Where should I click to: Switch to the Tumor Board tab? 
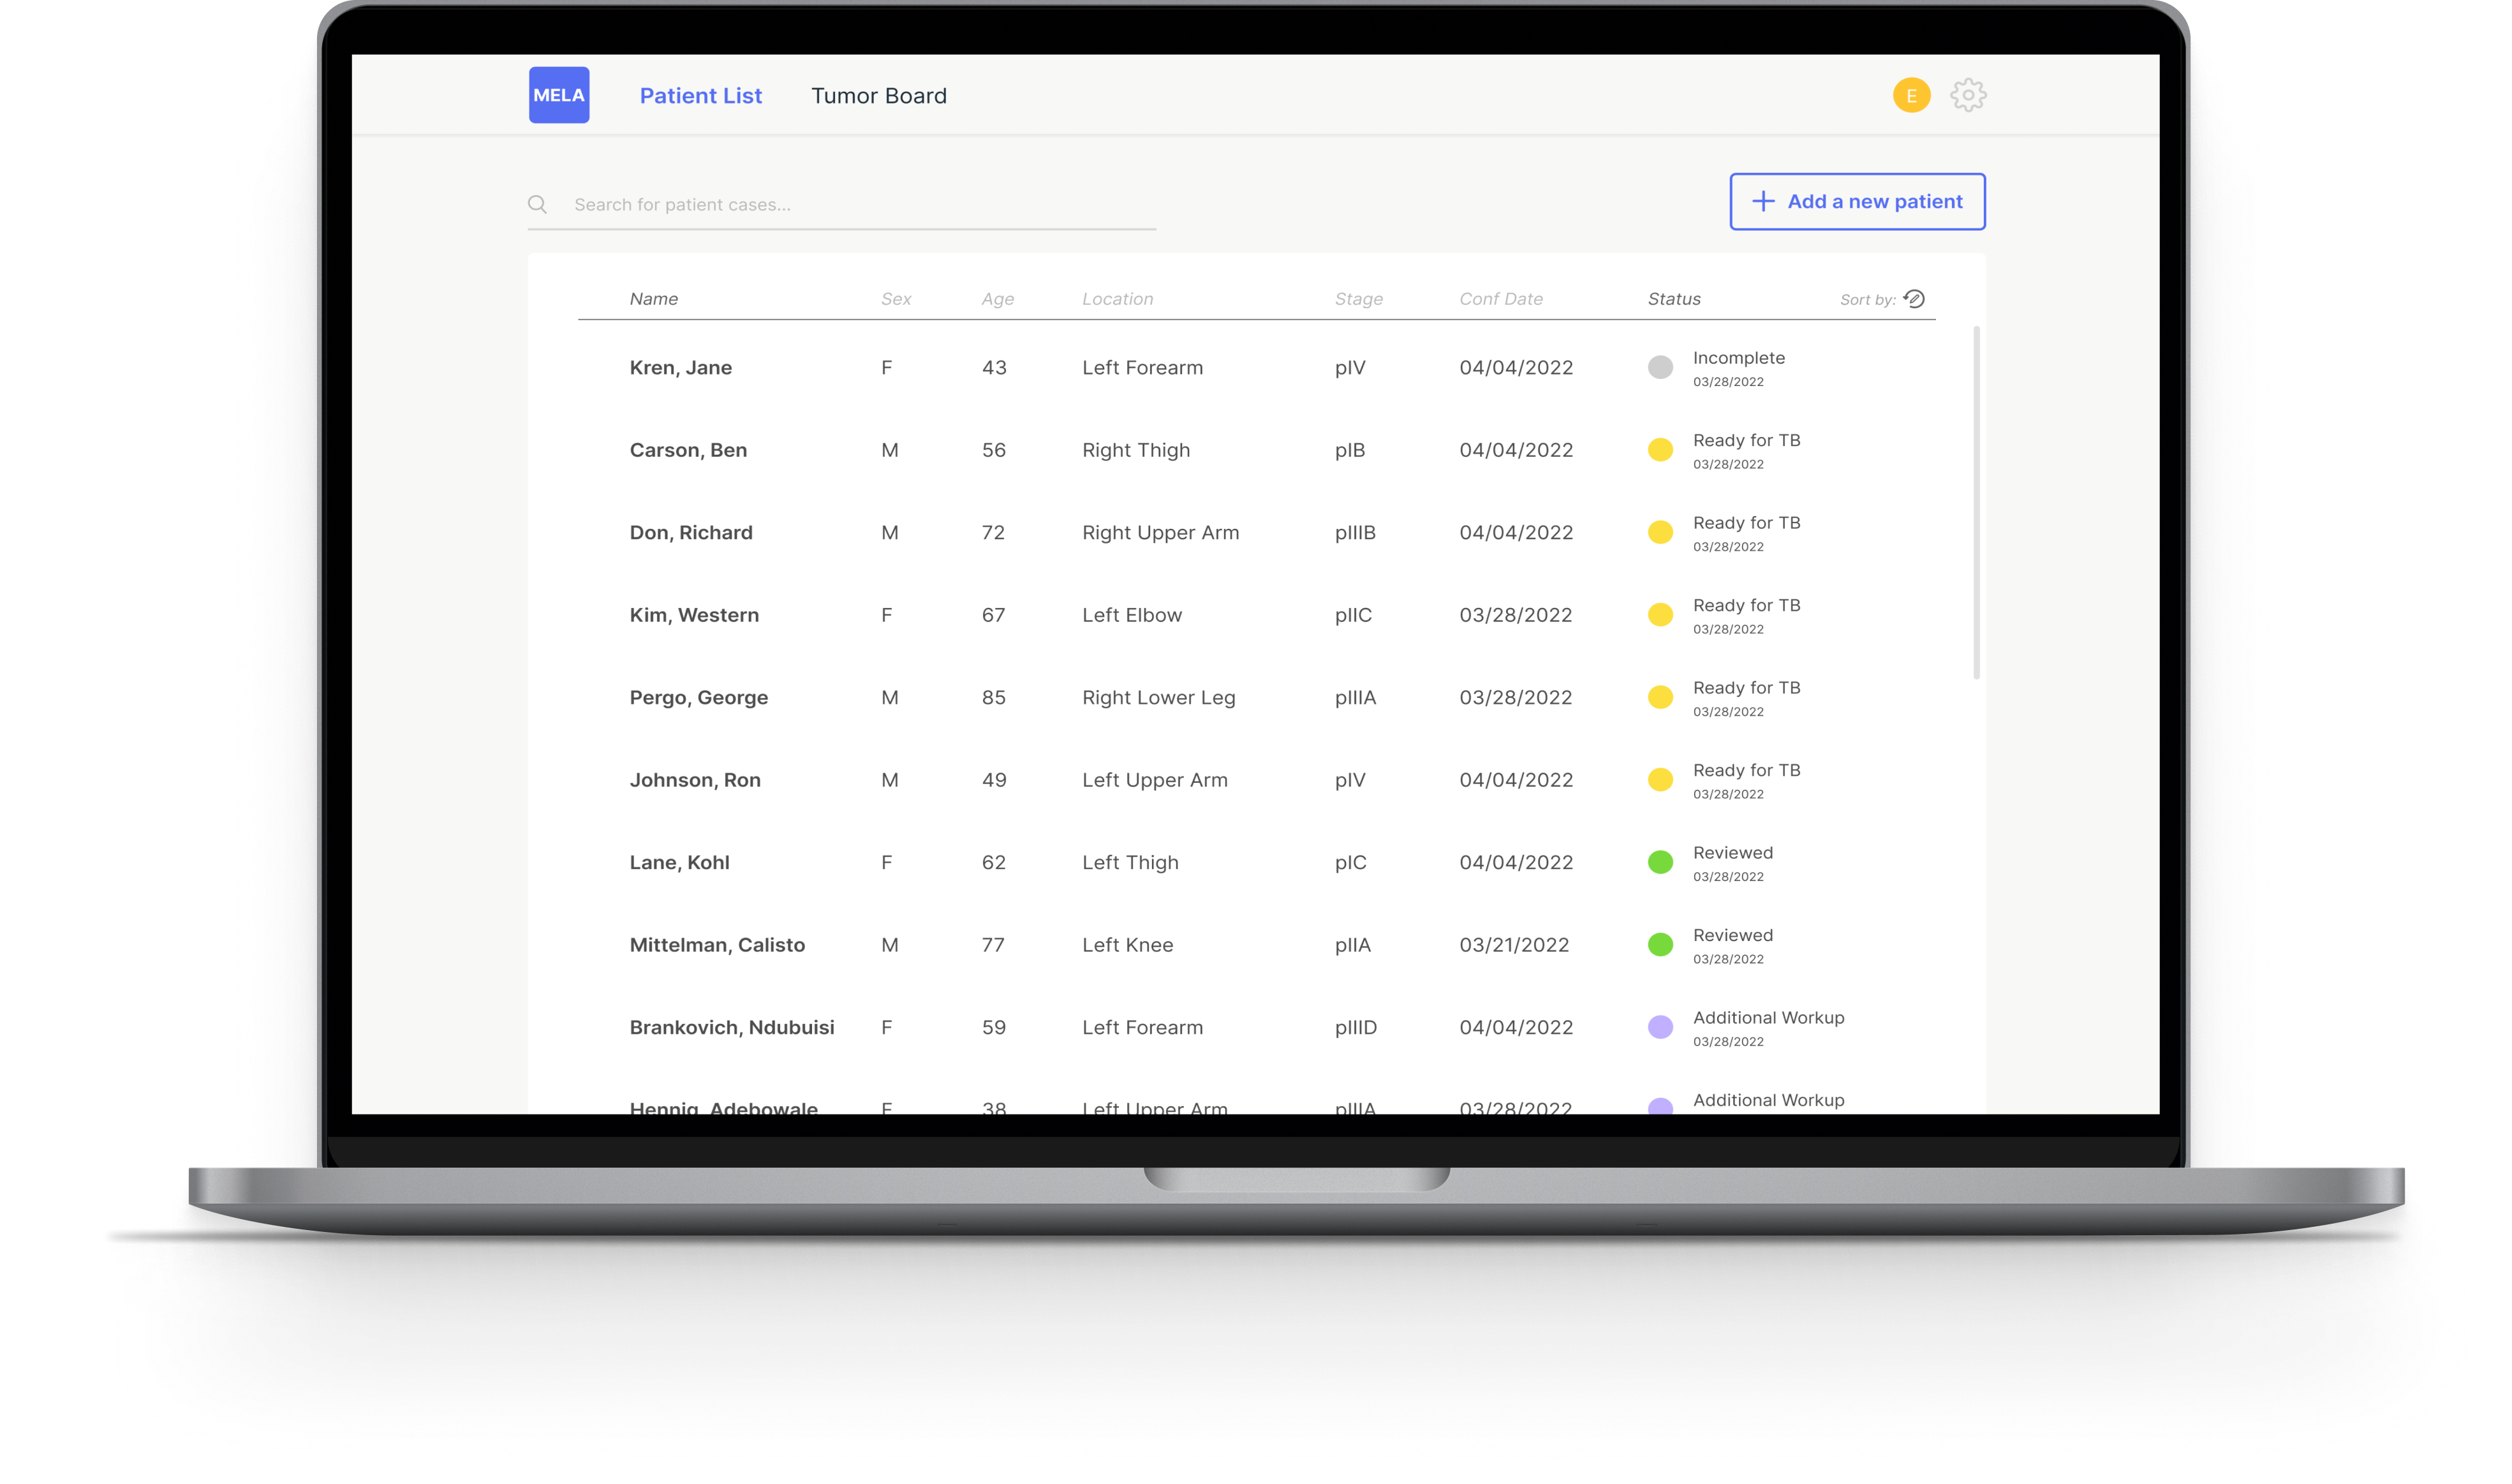coord(878,96)
